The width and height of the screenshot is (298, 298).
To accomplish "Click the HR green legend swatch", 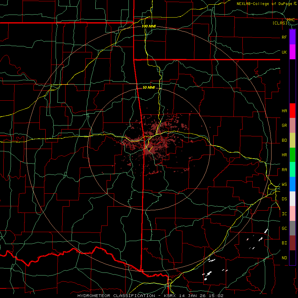I will 292,155.
